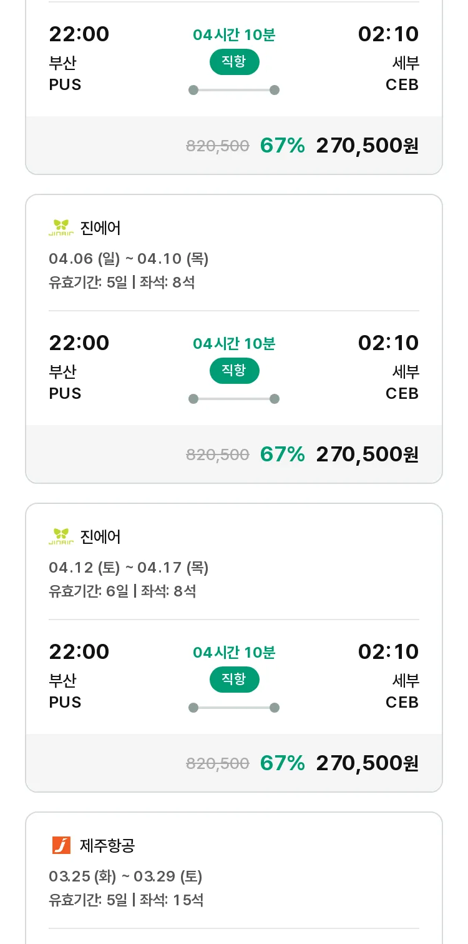Tap the 직항 badge in the top card

coord(234,61)
